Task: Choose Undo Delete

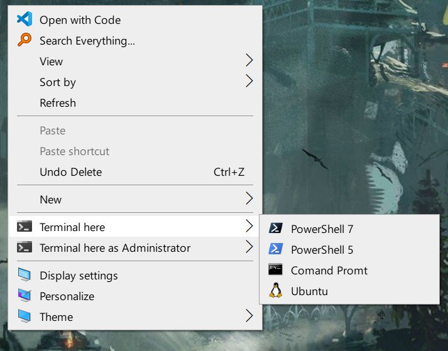Action: (x=135, y=171)
